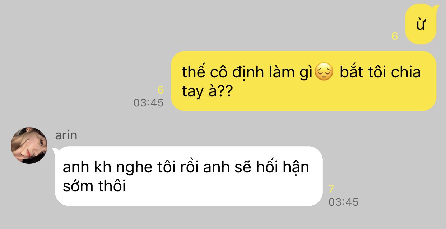Click the words "sớm thôi" in white bubble
This screenshot has width=446, height=229.
[x=94, y=187]
